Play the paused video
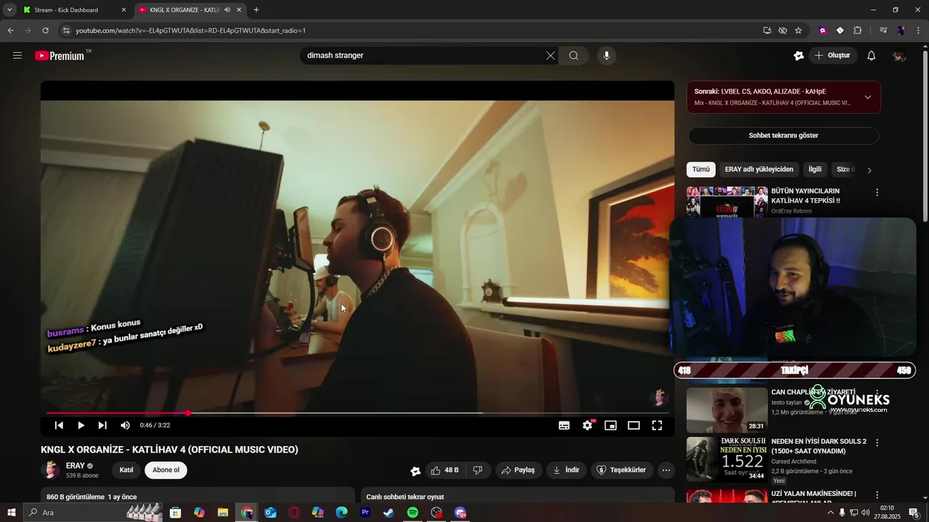The height and width of the screenshot is (522, 929). (x=81, y=426)
